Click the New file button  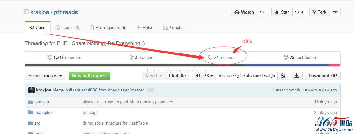(154, 76)
